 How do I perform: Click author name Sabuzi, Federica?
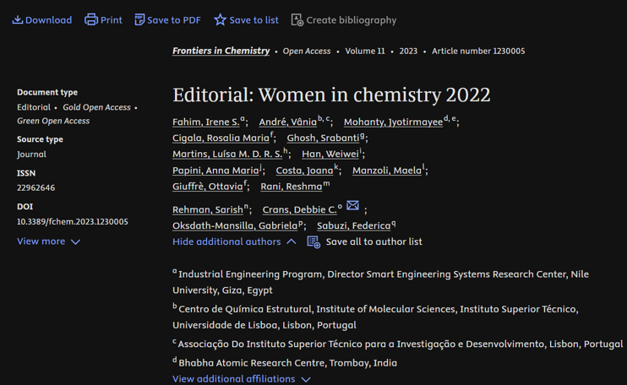pyautogui.click(x=352, y=226)
